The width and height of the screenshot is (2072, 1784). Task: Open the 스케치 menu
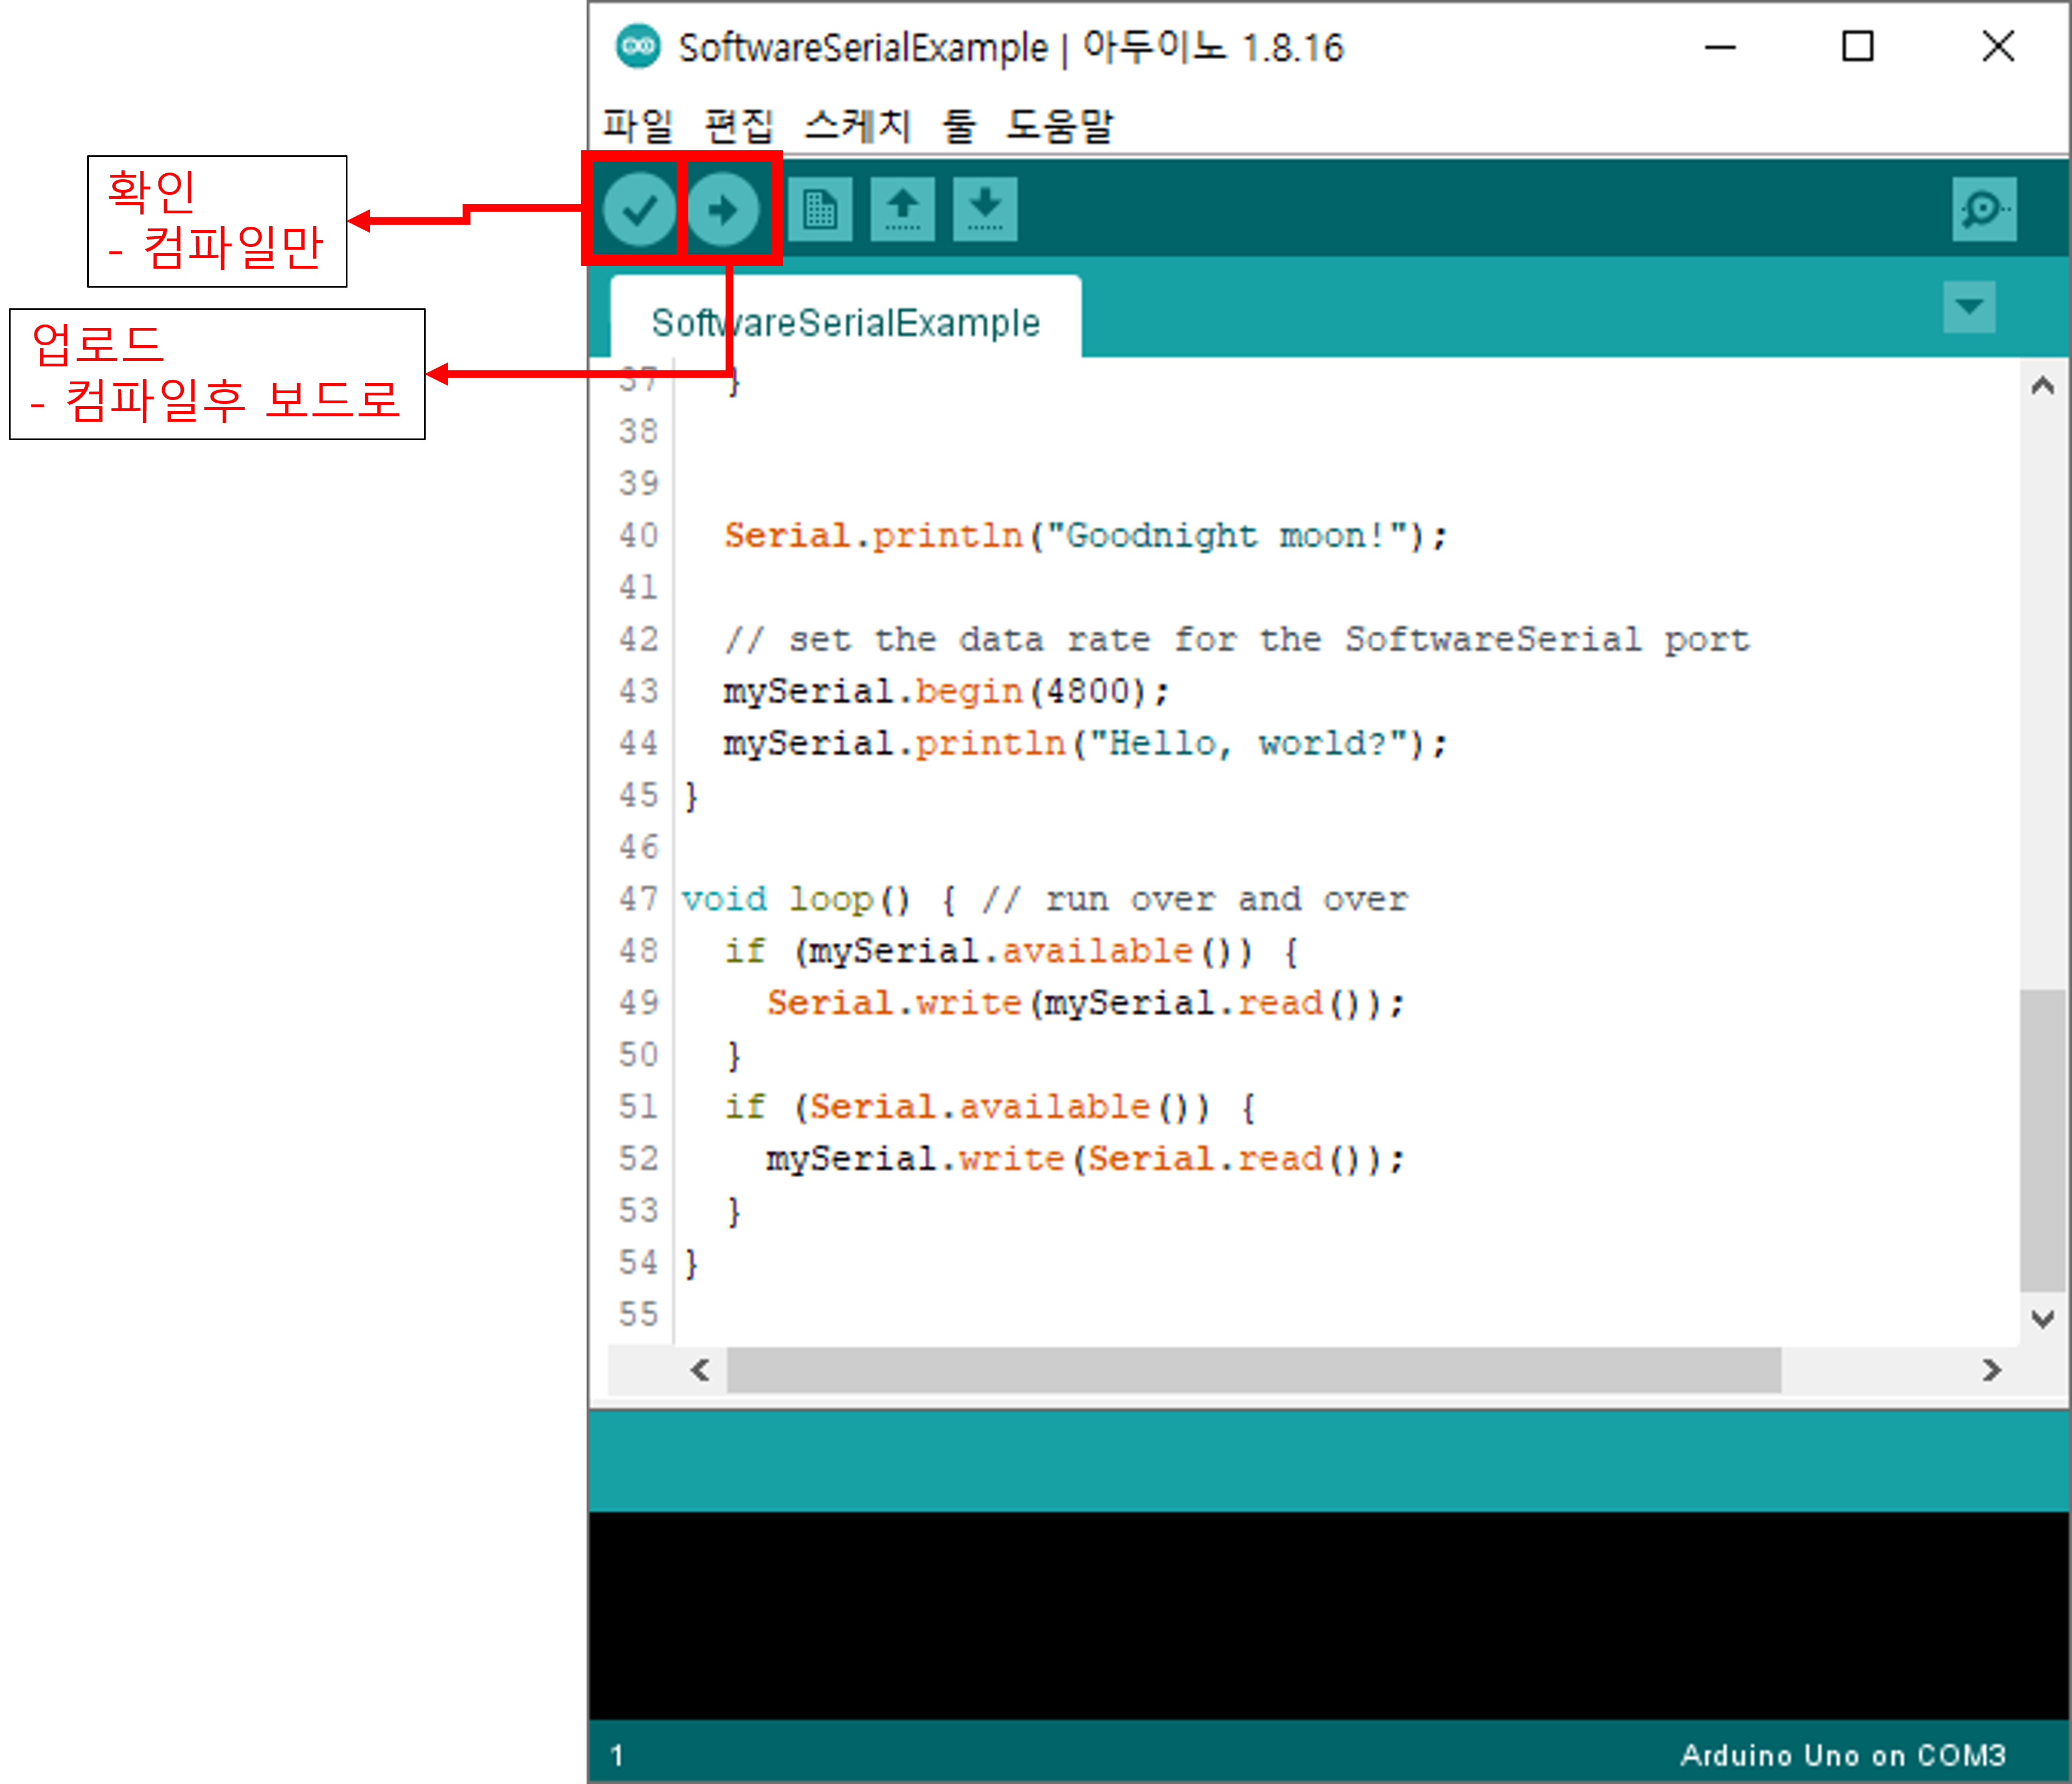point(857,126)
